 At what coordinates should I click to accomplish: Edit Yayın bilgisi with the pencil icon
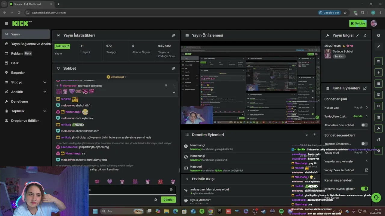(x=358, y=35)
